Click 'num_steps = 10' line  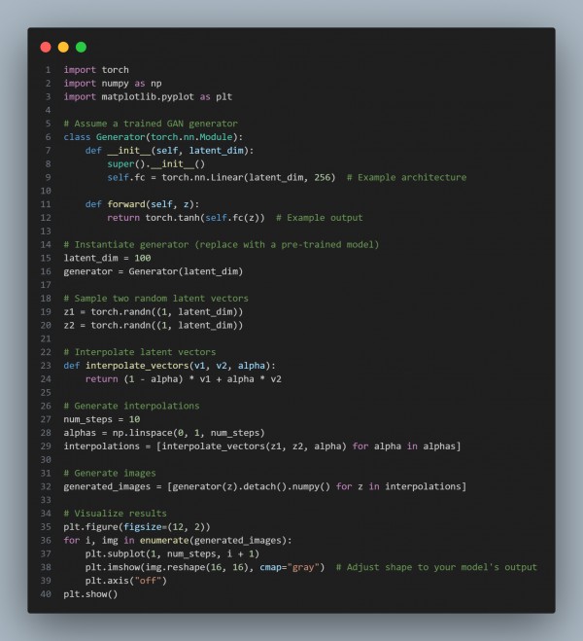[102, 419]
